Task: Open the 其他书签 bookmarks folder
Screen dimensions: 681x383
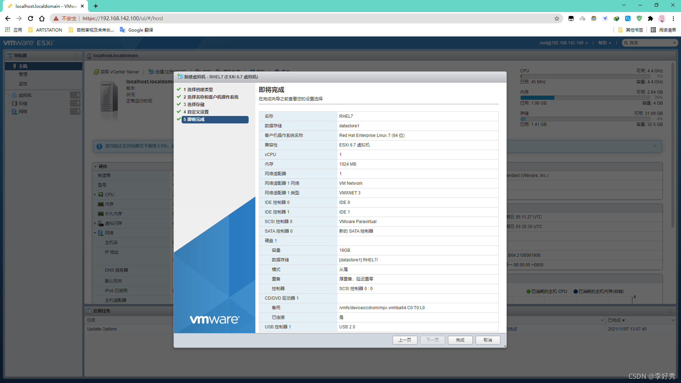Action: 631,30
